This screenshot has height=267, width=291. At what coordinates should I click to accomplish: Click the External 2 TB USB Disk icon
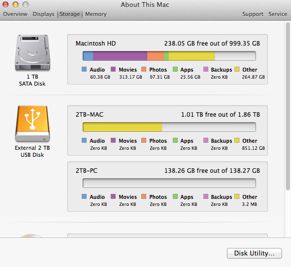(x=33, y=124)
